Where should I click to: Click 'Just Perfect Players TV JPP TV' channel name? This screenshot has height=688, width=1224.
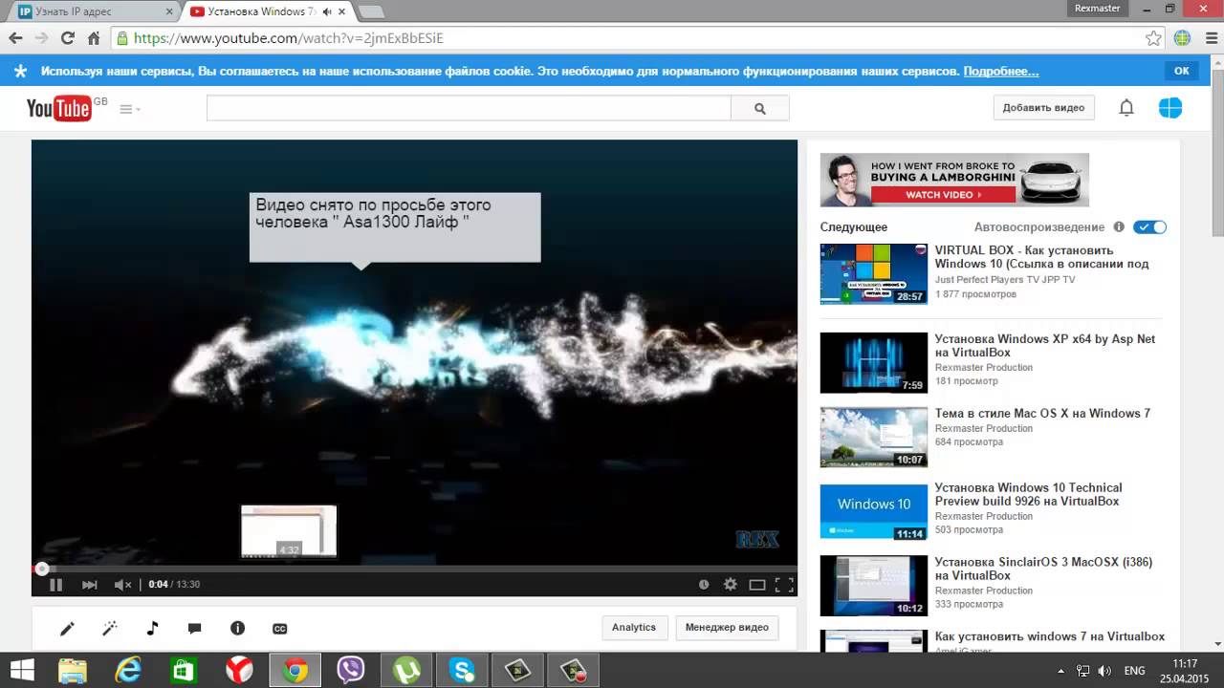1005,280
